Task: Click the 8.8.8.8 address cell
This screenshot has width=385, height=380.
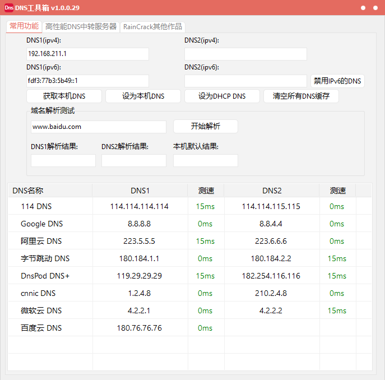Action: tap(140, 224)
